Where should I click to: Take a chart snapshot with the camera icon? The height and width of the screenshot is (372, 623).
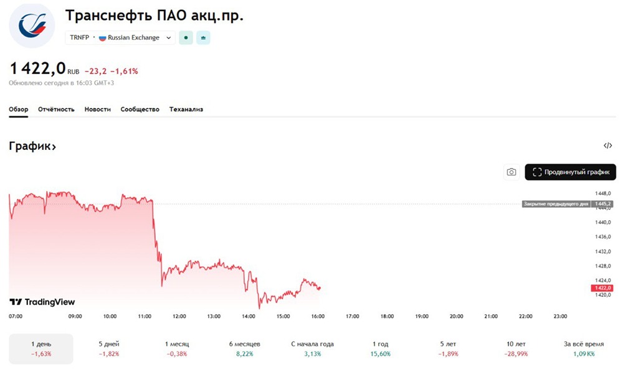tap(511, 172)
